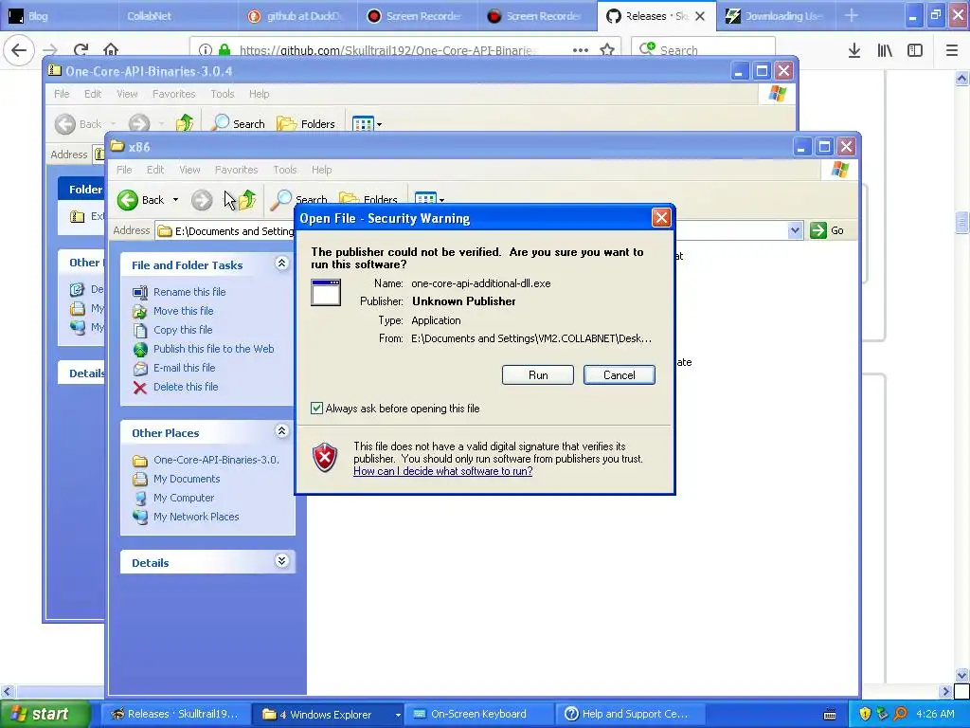Viewport: 970px width, 728px height.
Task: Click the Windows start button
Action: 45,715
